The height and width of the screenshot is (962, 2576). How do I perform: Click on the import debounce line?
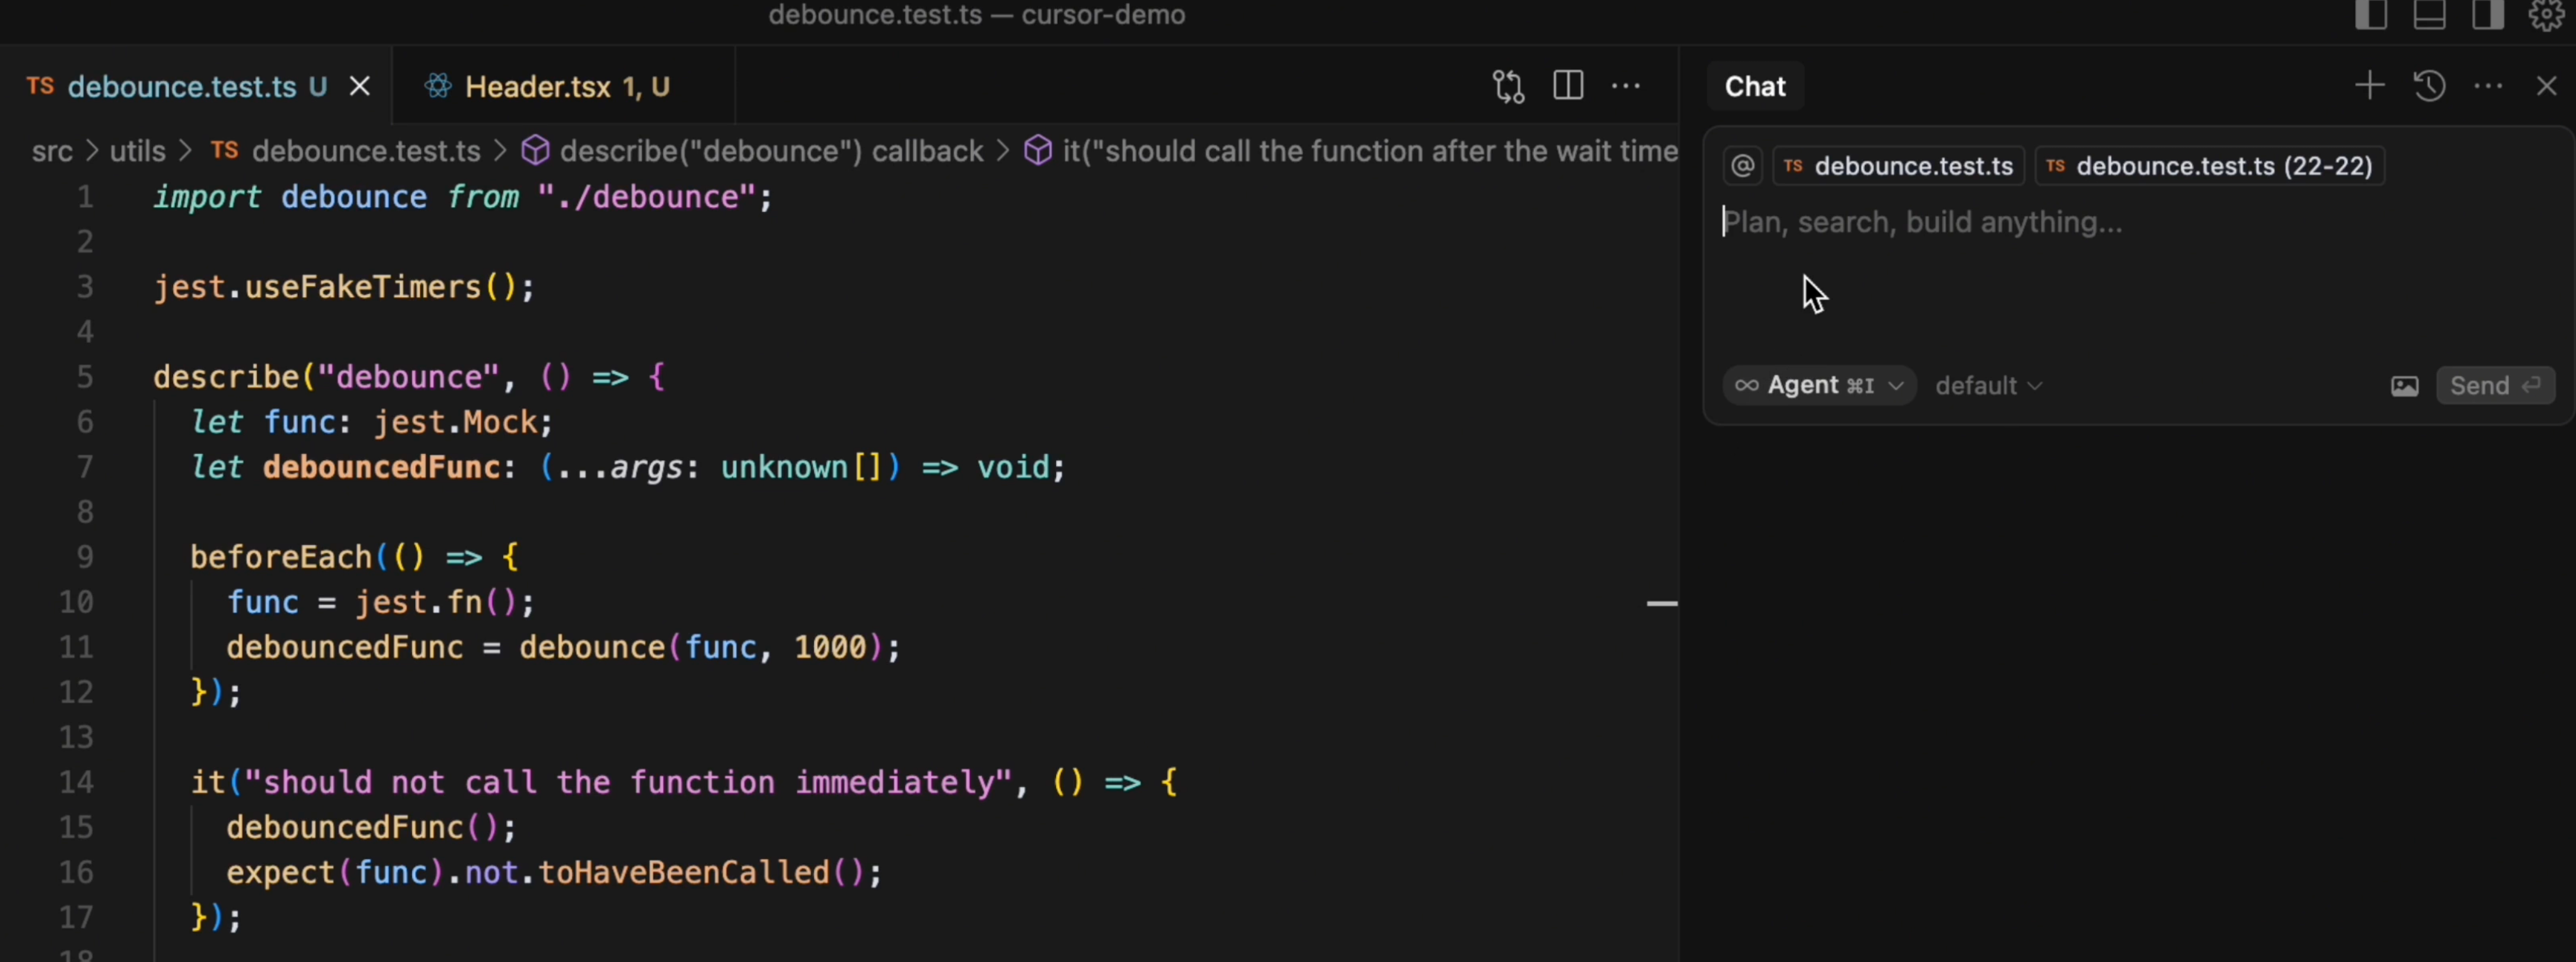[463, 198]
